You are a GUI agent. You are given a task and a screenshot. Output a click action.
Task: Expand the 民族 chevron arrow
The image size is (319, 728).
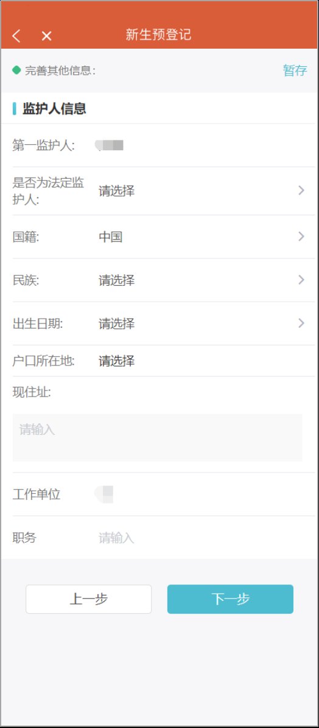(x=301, y=280)
